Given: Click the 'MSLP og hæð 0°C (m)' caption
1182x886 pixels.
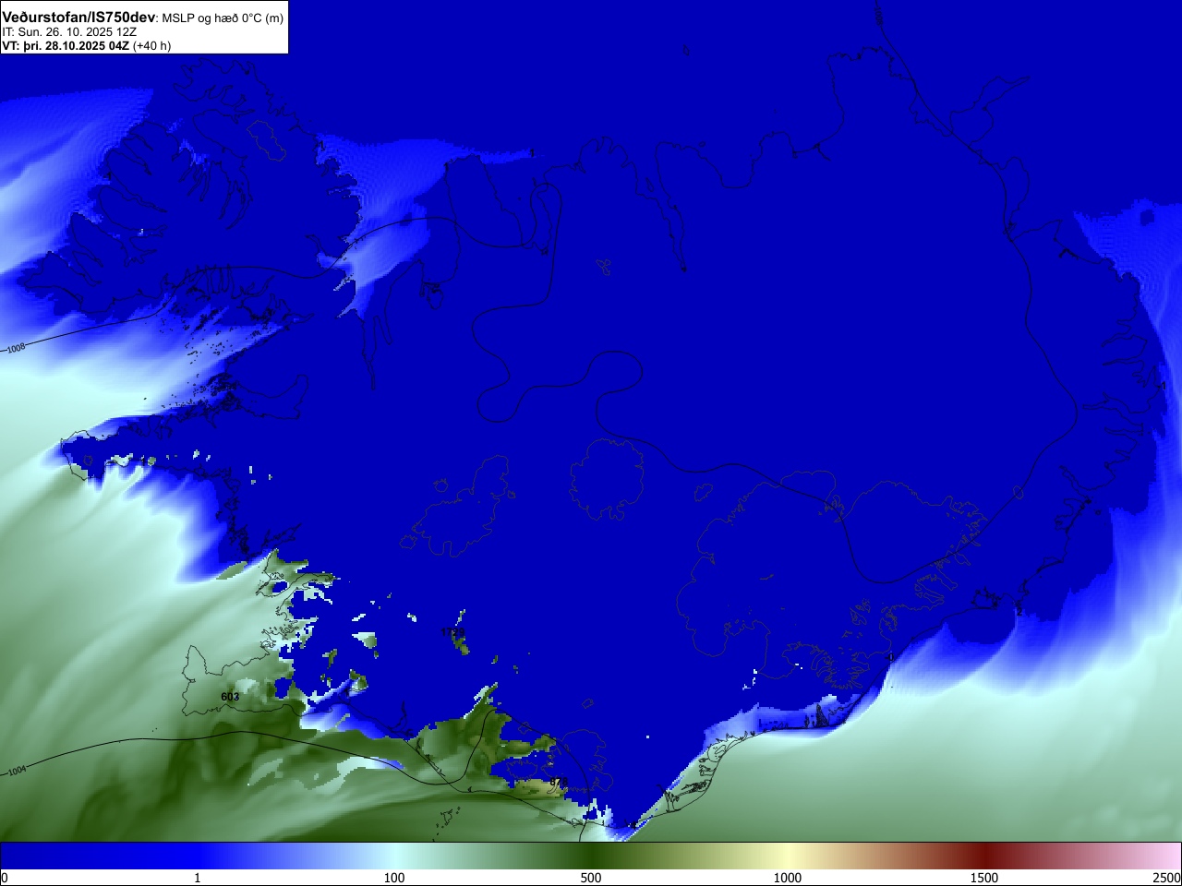Looking at the screenshot, I should click(223, 18).
